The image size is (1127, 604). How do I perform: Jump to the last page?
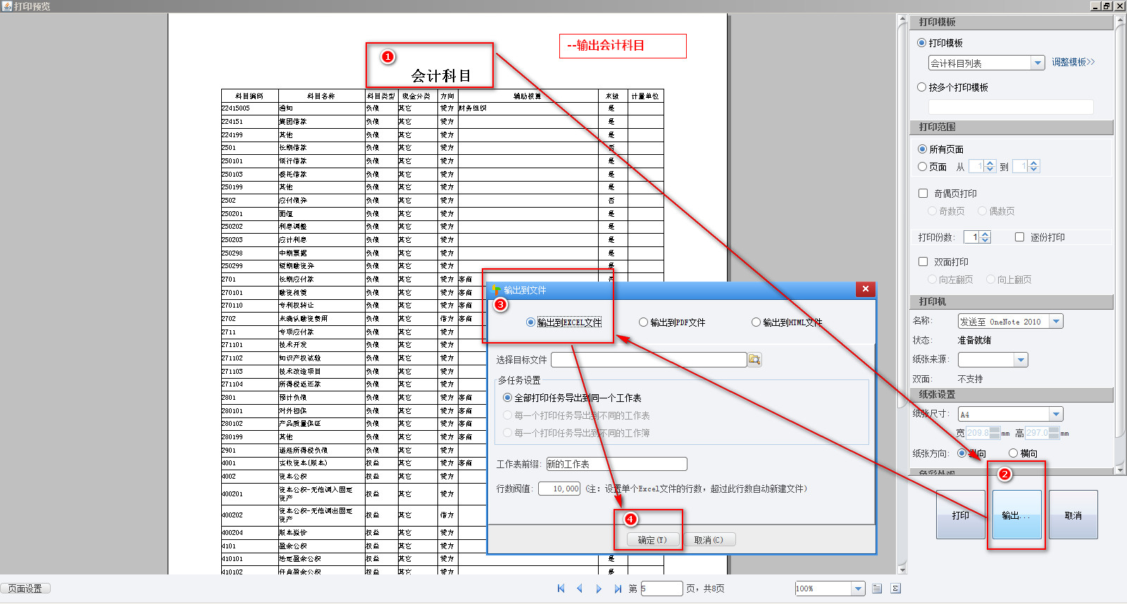(x=618, y=589)
